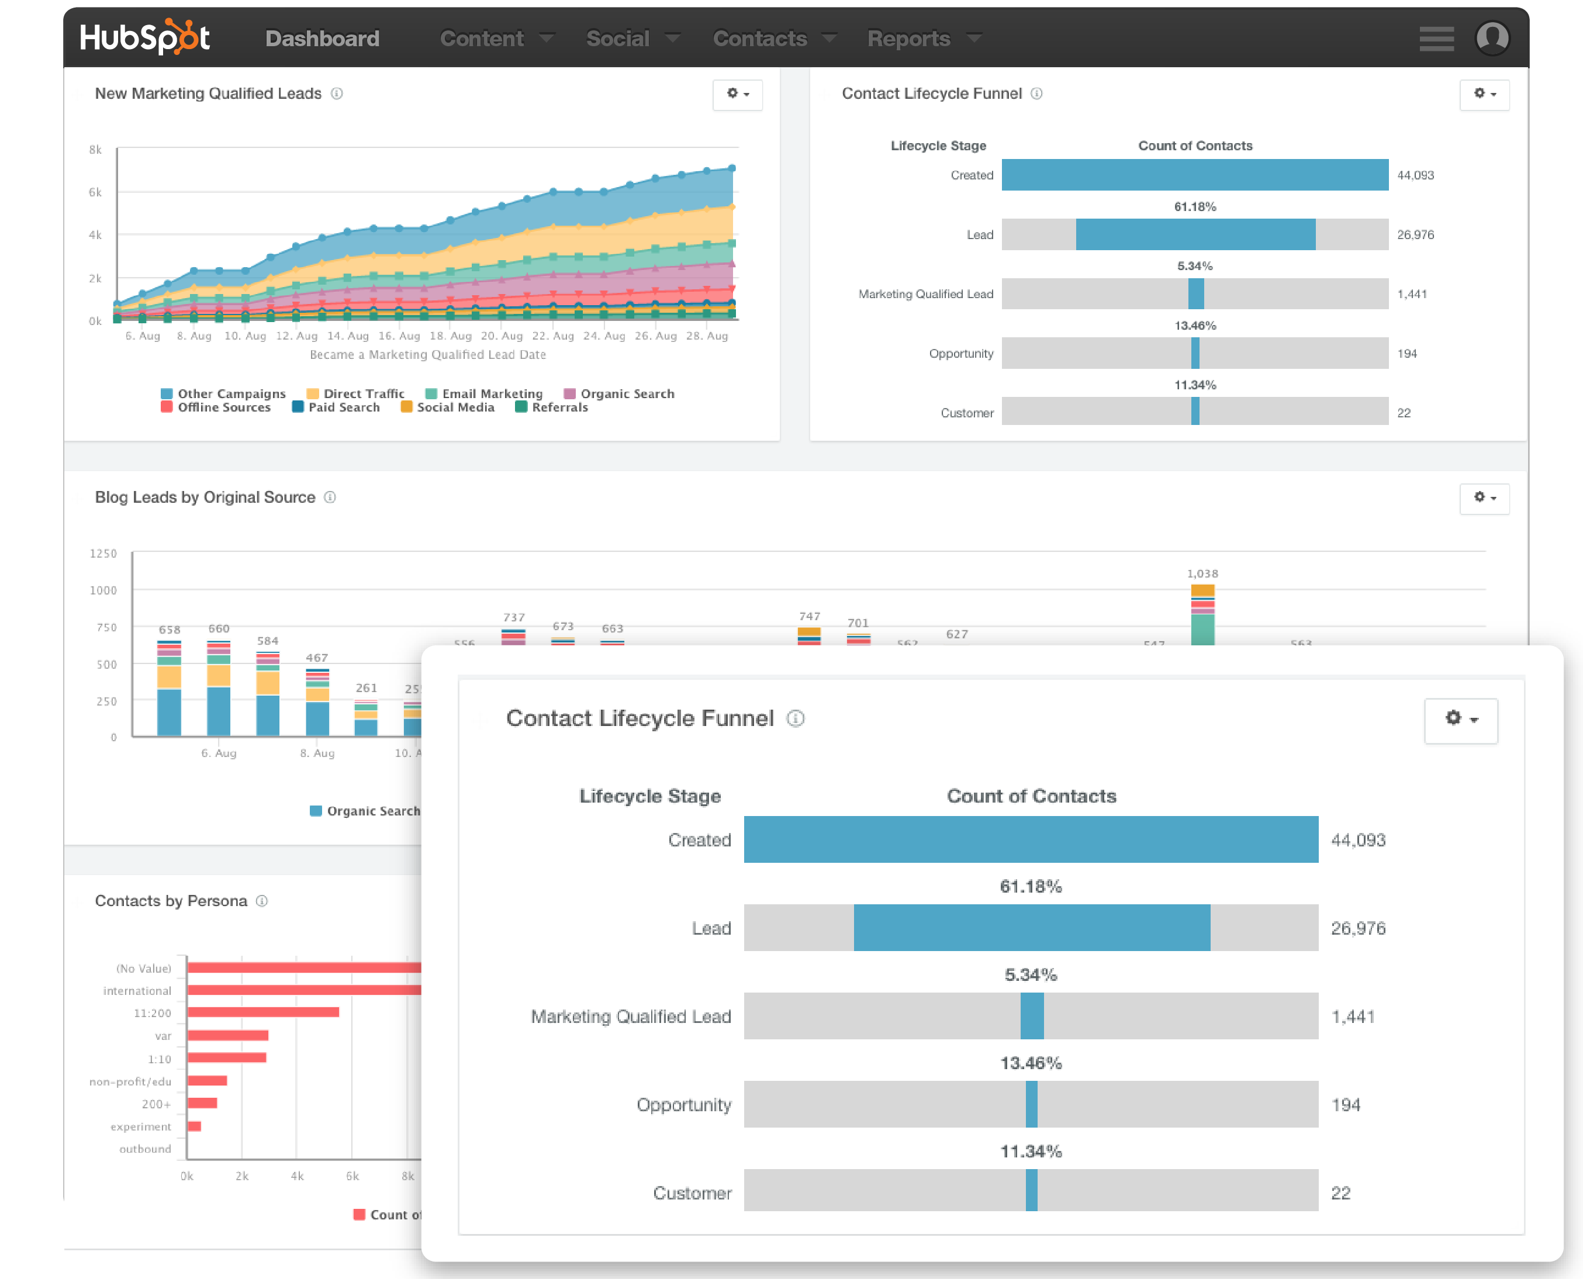Image resolution: width=1583 pixels, height=1279 pixels.
Task: Click Created bar in enlarged funnel
Action: pos(1031,839)
